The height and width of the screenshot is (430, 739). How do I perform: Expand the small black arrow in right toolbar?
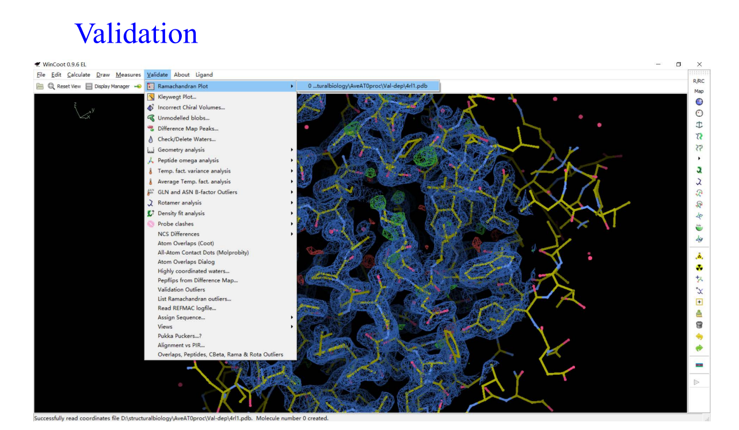click(x=699, y=158)
